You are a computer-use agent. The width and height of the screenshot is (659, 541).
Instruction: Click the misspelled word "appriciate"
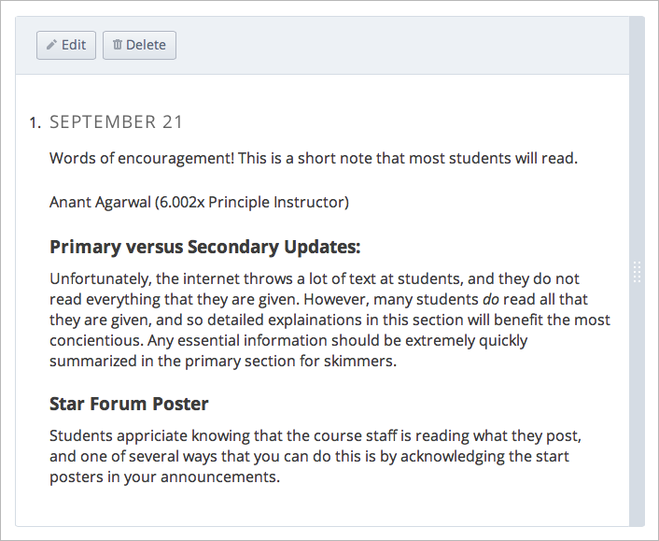click(147, 435)
